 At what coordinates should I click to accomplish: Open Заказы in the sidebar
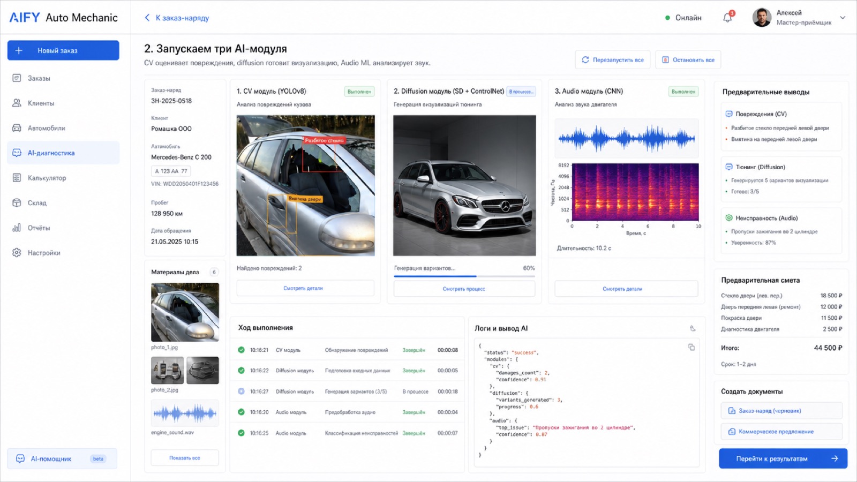pyautogui.click(x=63, y=78)
